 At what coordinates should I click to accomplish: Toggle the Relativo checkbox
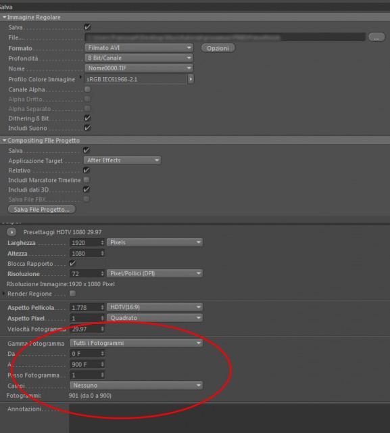click(x=87, y=170)
